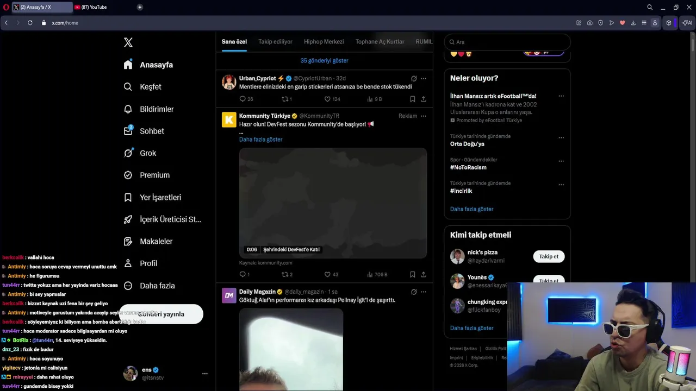This screenshot has height=391, width=696.
Task: Open Yer İşaretleri bookmarks
Action: (x=152, y=197)
